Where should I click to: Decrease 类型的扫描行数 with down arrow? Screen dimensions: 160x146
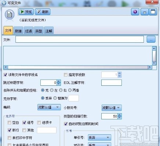(120, 118)
